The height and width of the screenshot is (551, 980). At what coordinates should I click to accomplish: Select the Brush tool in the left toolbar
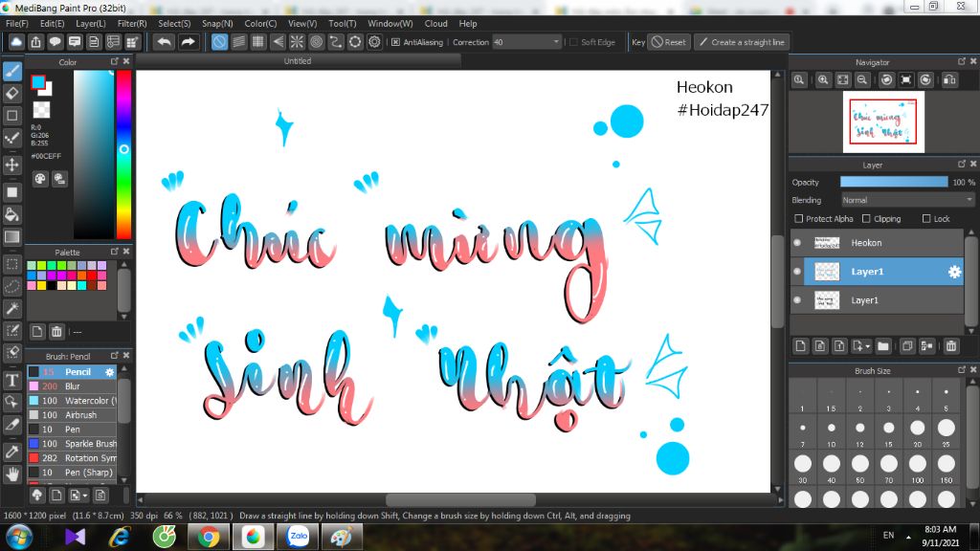(x=12, y=71)
